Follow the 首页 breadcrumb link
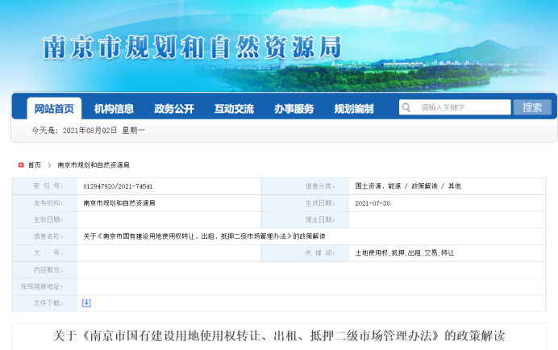Screen dimensions: 558x350 point(35,165)
